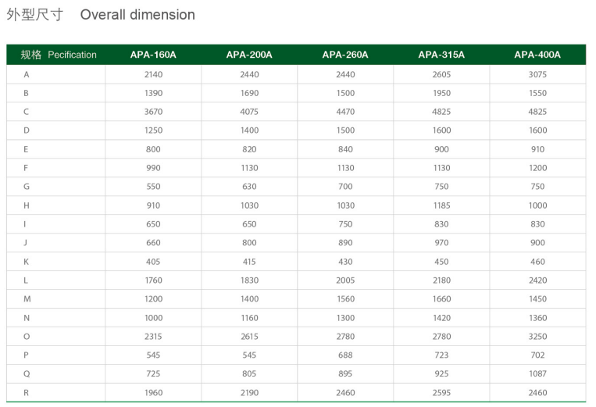Click the APA-260A column header
The height and width of the screenshot is (407, 596).
(x=345, y=55)
